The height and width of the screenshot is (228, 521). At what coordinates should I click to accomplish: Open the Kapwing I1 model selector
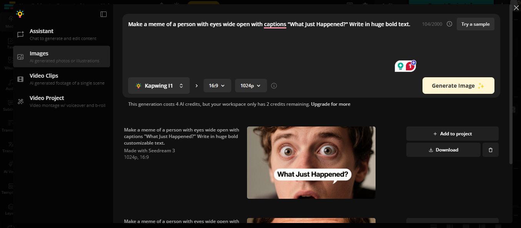point(159,85)
